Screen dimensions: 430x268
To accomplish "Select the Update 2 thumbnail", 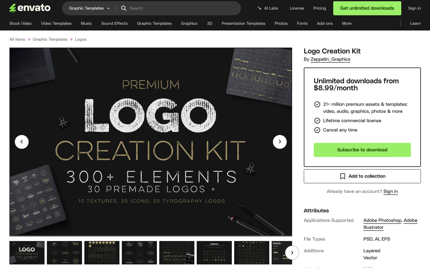I will 214,252.
